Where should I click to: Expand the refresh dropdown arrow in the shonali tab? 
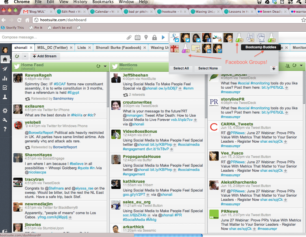coord(25,56)
